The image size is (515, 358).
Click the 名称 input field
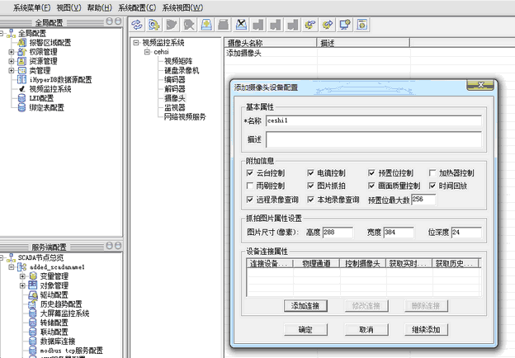click(x=374, y=120)
